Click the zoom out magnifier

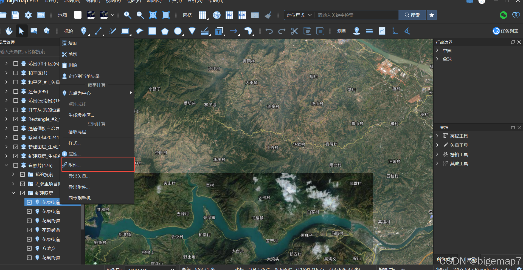tap(140, 15)
